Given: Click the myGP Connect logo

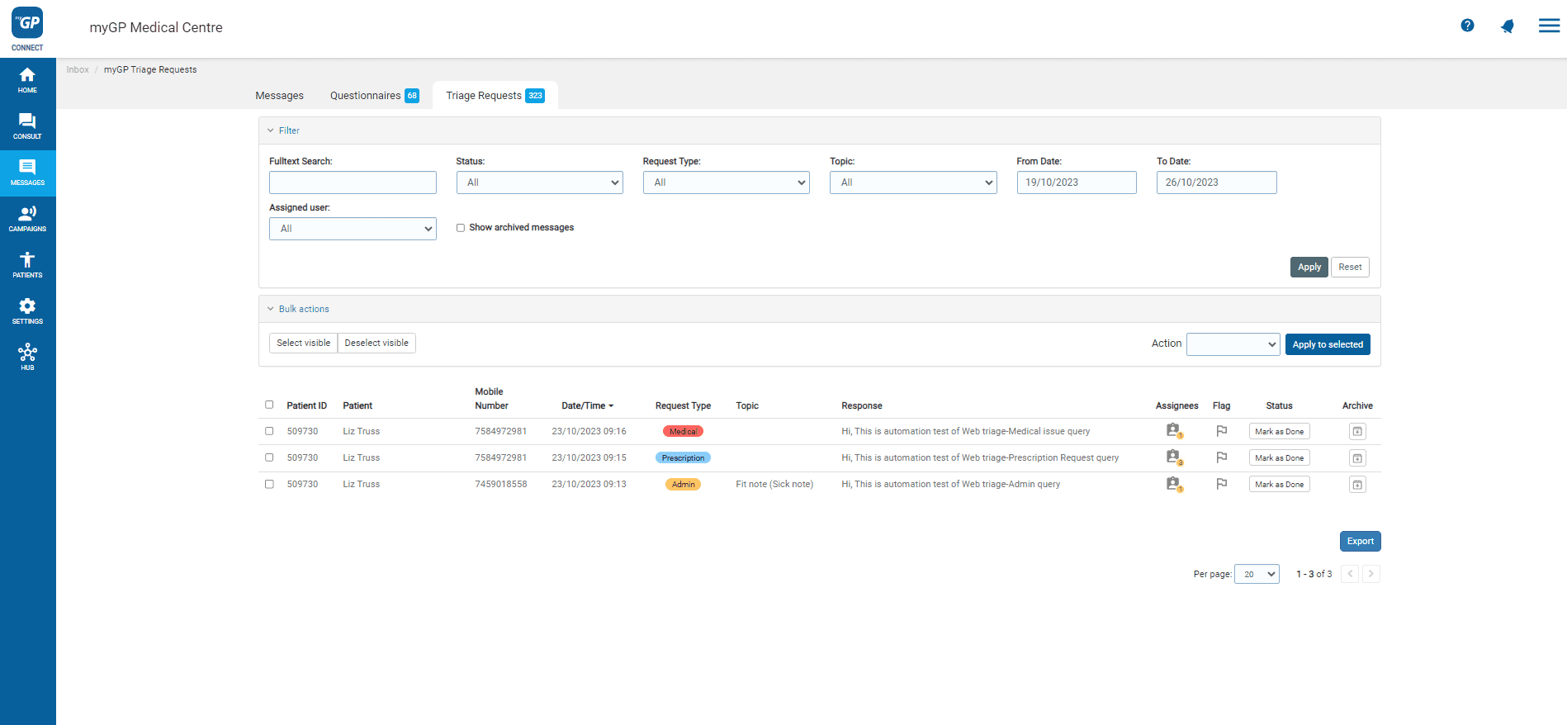Looking at the screenshot, I should [27, 29].
